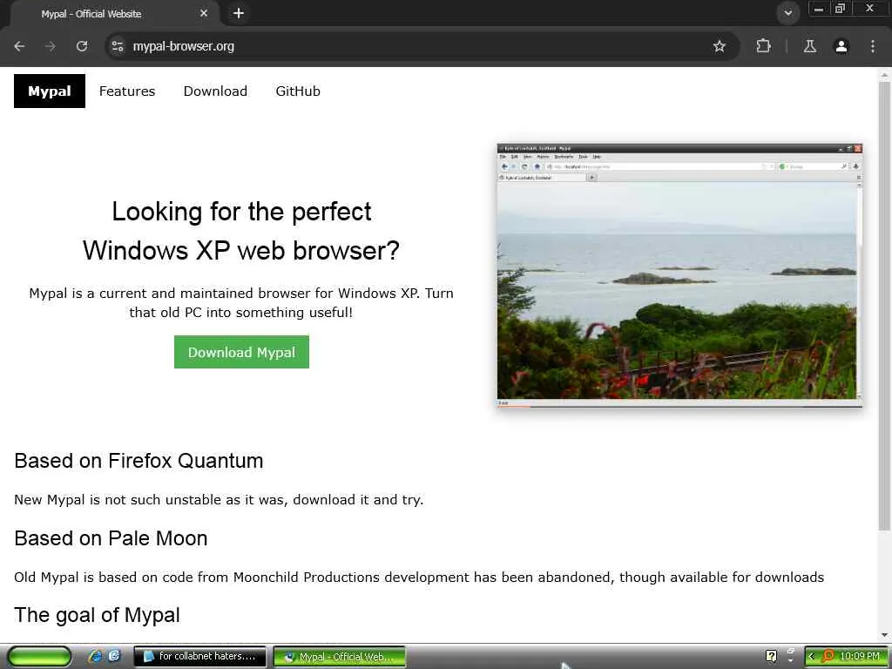Click the heading 'Based on Pale Moon'
Screen dimensions: 892x669
point(111,538)
